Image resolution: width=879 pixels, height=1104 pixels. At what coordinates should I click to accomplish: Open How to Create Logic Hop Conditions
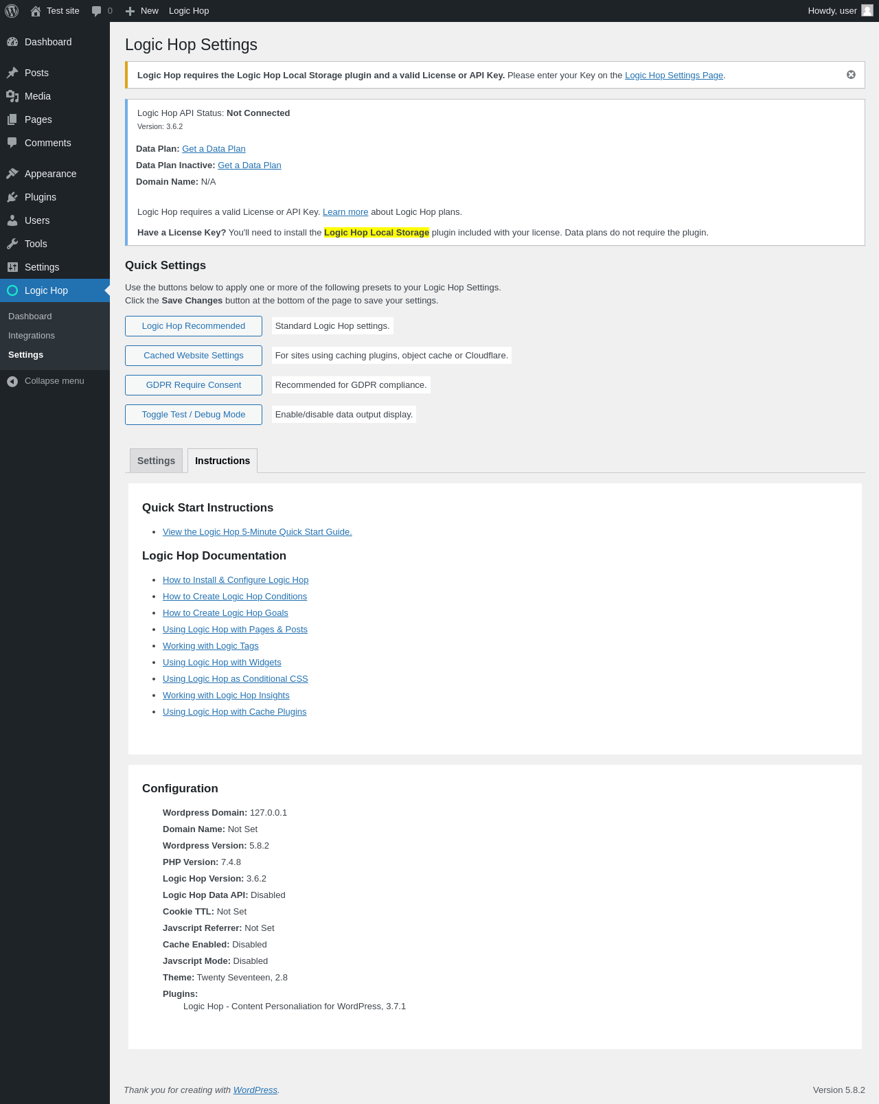pyautogui.click(x=235, y=597)
